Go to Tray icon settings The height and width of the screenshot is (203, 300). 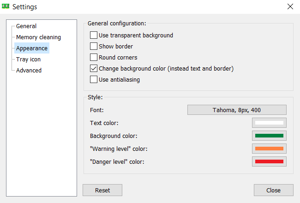pos(28,60)
